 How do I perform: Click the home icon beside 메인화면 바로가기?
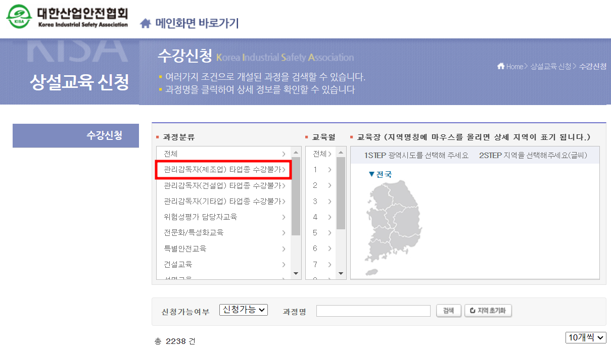tap(146, 23)
